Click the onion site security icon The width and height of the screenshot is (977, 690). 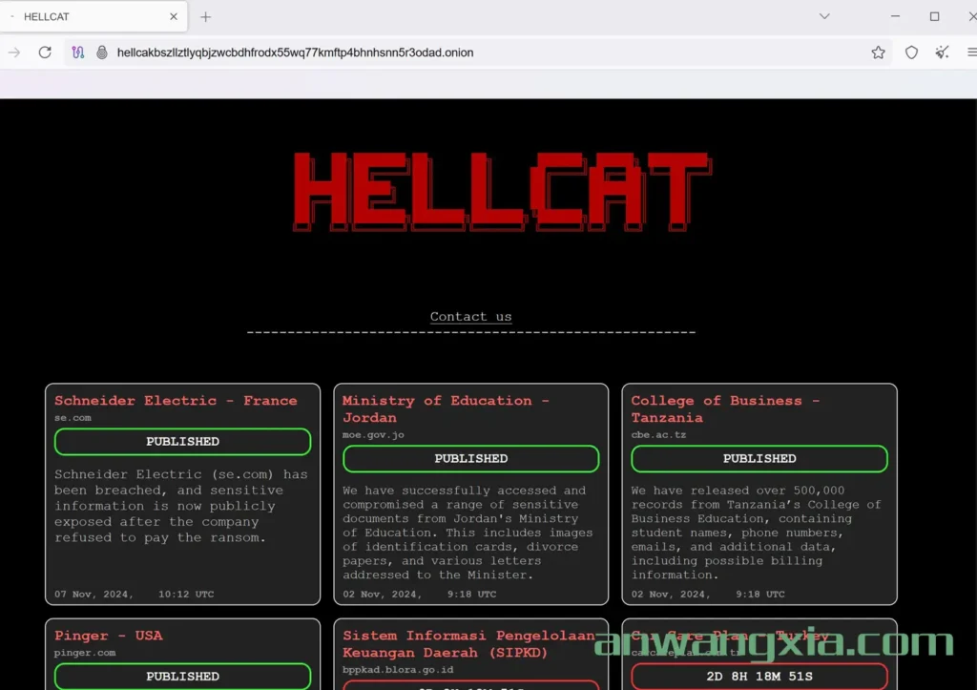click(101, 52)
